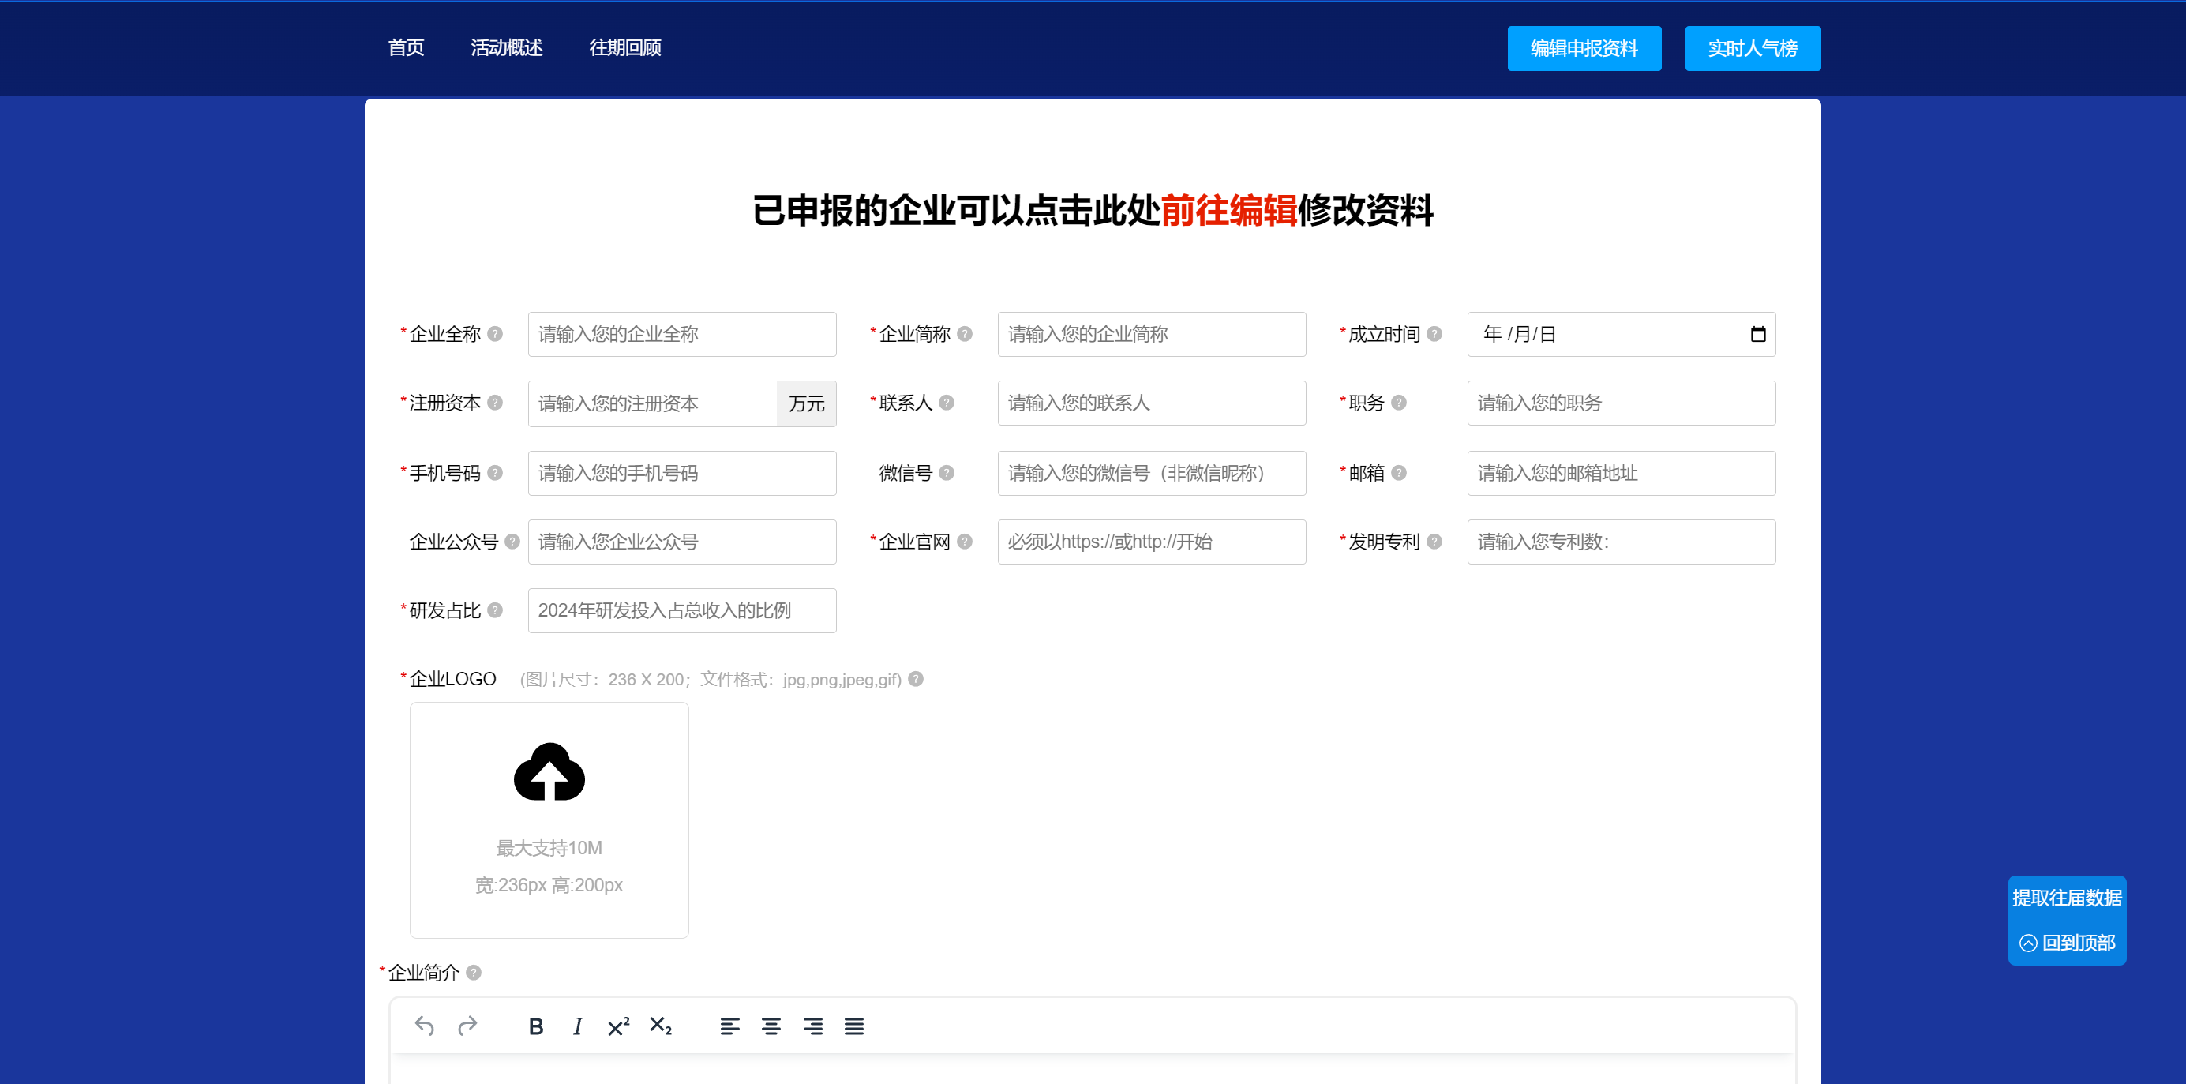Image resolution: width=2186 pixels, height=1084 pixels.
Task: Click 编辑申报资料 button
Action: pos(1584,48)
